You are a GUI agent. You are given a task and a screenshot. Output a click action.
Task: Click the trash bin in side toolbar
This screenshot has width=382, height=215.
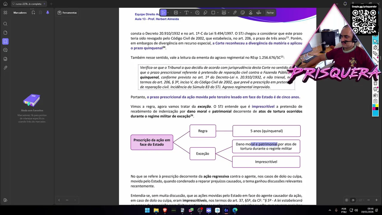pos(375,83)
